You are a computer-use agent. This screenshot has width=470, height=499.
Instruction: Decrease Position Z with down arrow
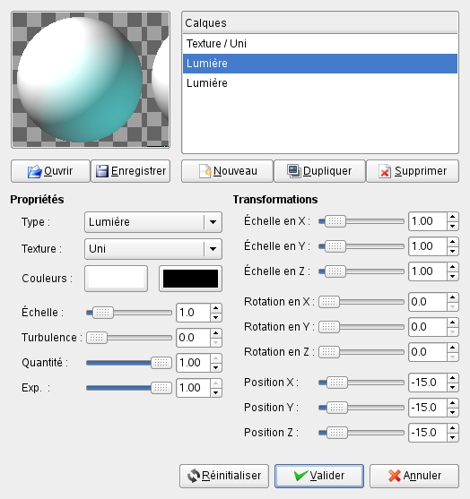[453, 437]
